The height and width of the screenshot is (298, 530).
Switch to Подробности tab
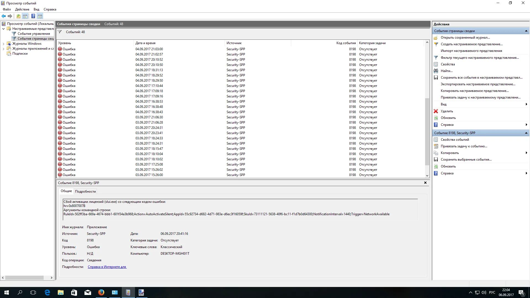(85, 191)
